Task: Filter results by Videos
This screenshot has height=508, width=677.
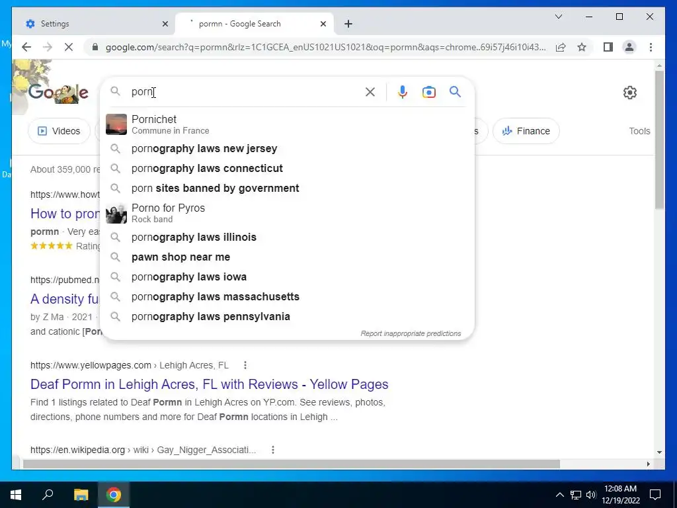Action: tap(59, 131)
